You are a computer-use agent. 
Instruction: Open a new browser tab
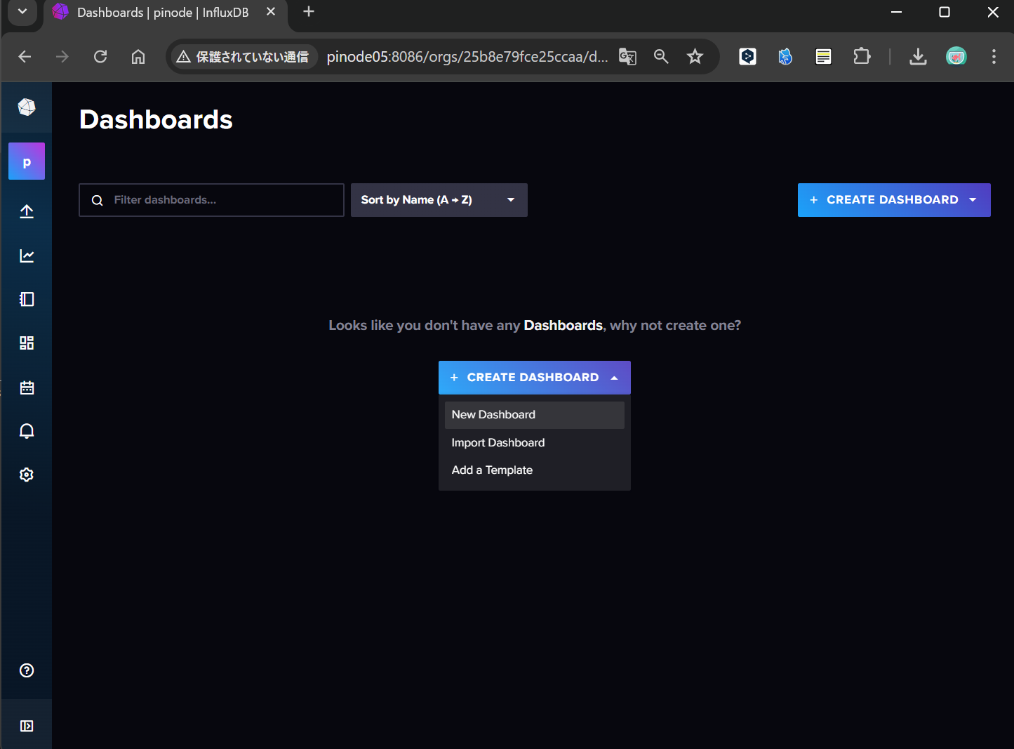[309, 12]
